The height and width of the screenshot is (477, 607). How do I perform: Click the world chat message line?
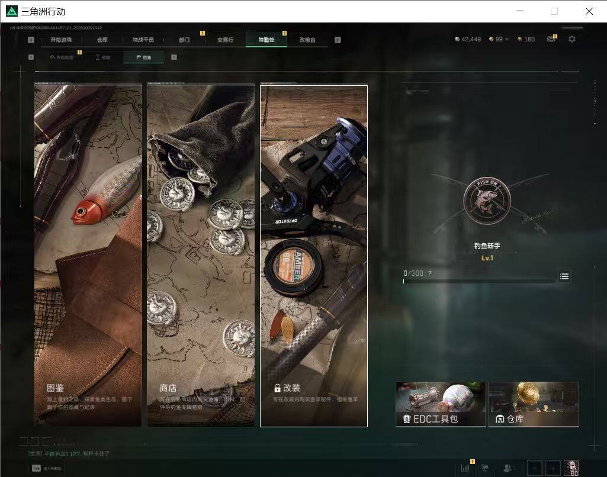click(69, 453)
